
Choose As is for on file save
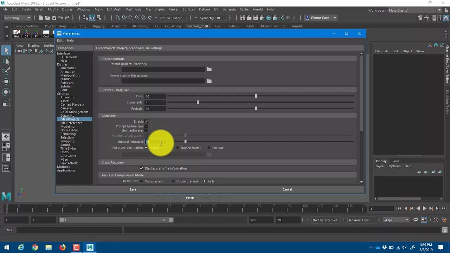click(205, 181)
